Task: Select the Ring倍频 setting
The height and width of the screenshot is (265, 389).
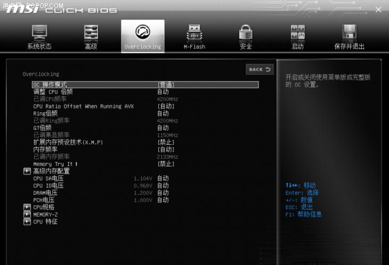Action: pos(45,113)
